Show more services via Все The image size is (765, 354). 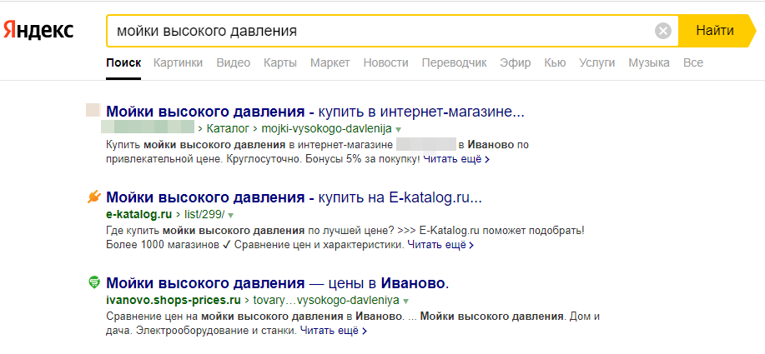click(x=692, y=62)
